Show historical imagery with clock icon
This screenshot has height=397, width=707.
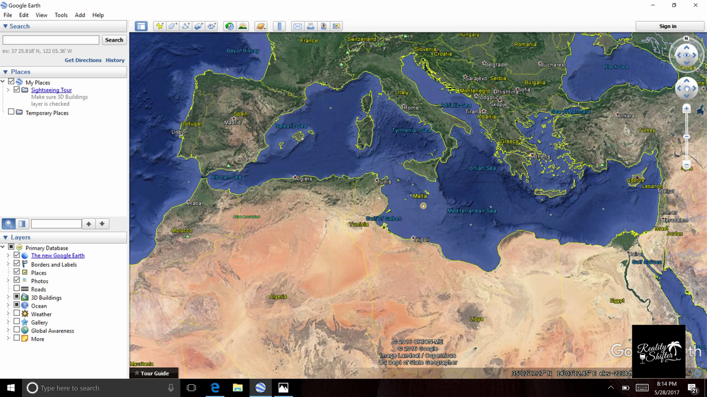229,26
